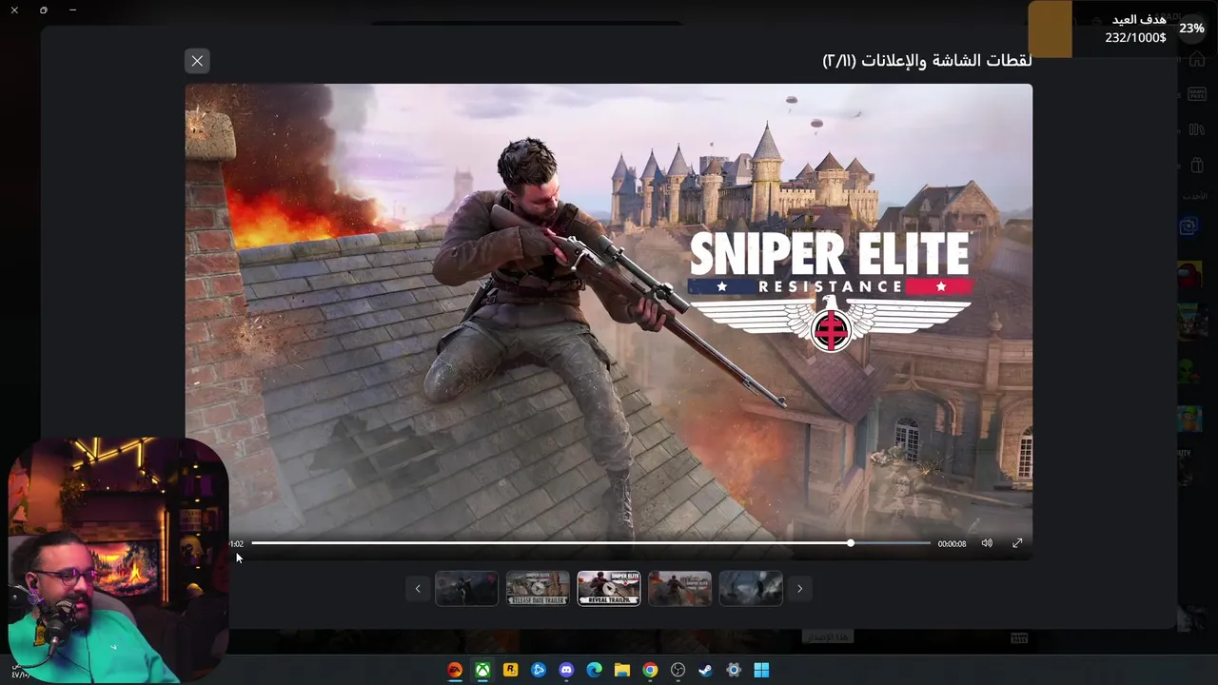Click the 00:00:08 remaining time label
The height and width of the screenshot is (685, 1218).
tap(952, 544)
